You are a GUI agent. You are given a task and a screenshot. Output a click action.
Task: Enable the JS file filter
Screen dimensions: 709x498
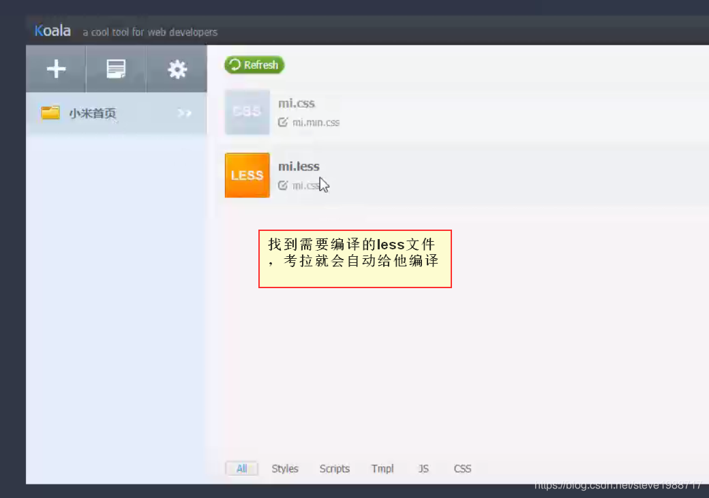point(423,469)
